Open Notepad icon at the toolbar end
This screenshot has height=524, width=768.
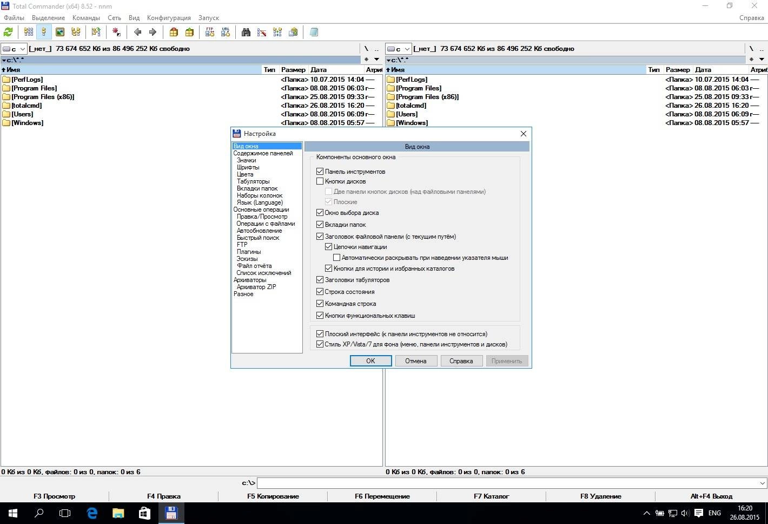[x=314, y=32]
